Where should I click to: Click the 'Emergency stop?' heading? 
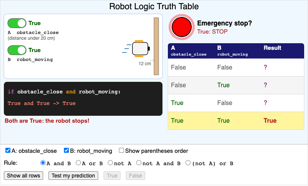point(224,23)
